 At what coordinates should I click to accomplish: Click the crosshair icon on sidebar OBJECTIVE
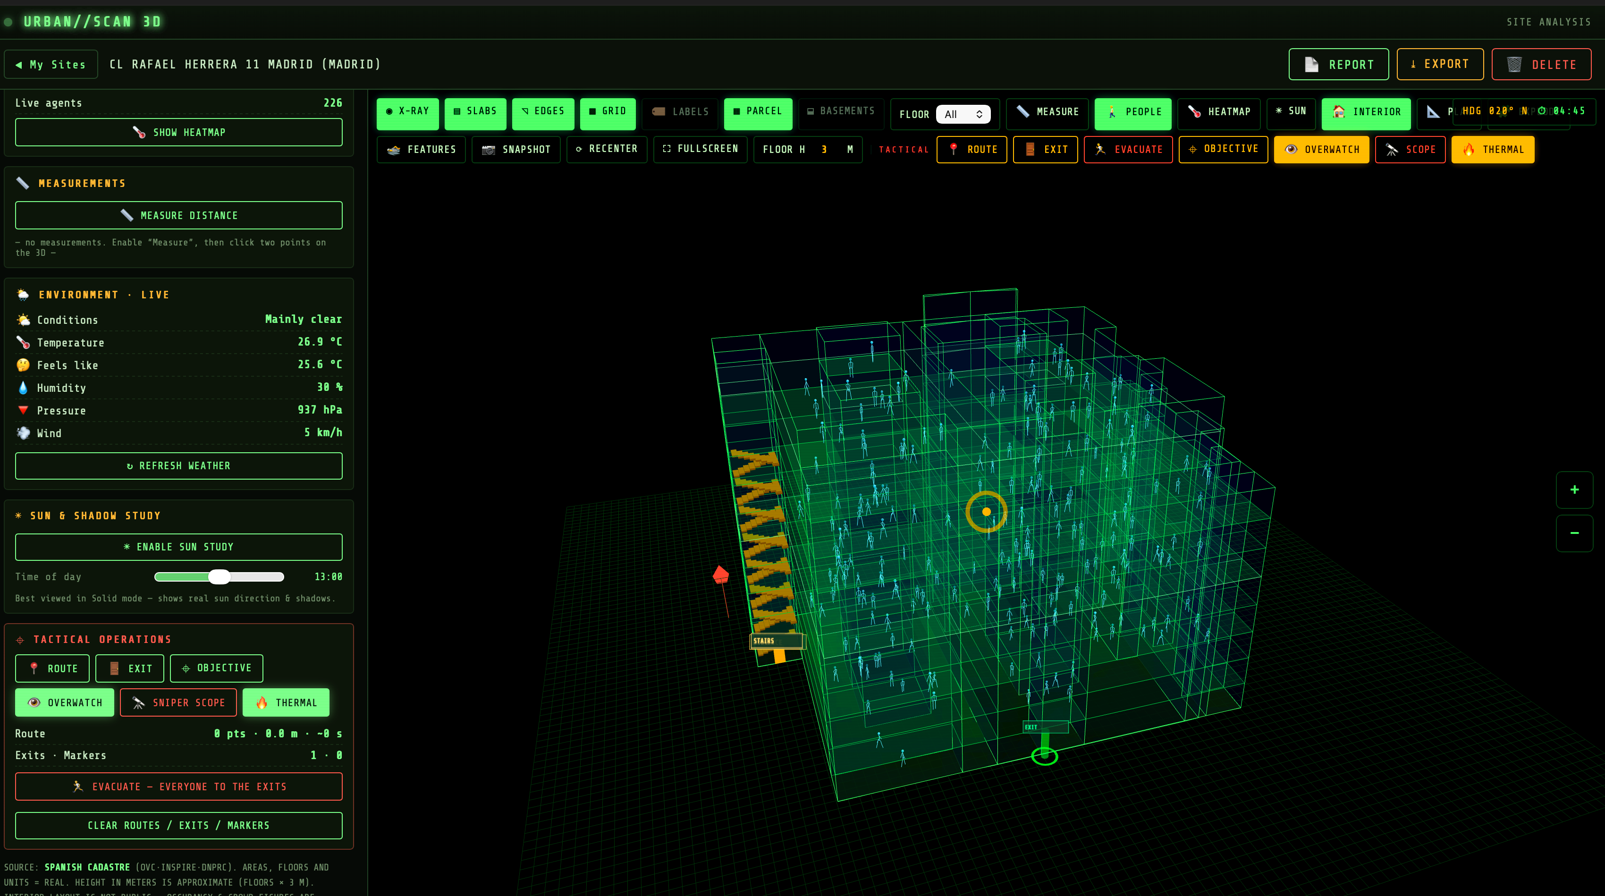coord(186,668)
